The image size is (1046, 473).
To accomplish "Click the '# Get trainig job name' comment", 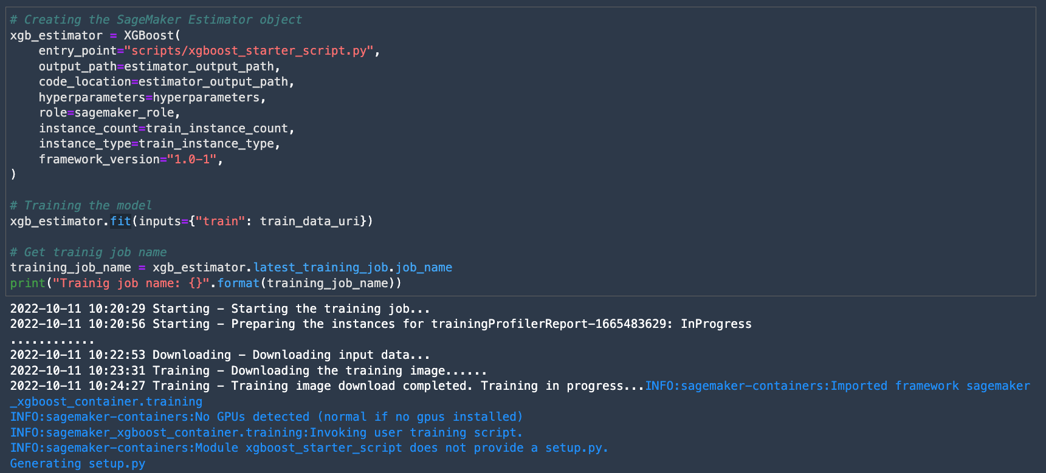I will pyautogui.click(x=88, y=253).
